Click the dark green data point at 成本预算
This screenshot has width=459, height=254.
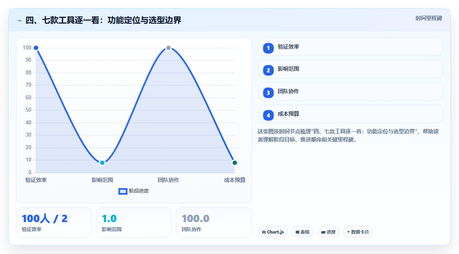(x=234, y=163)
